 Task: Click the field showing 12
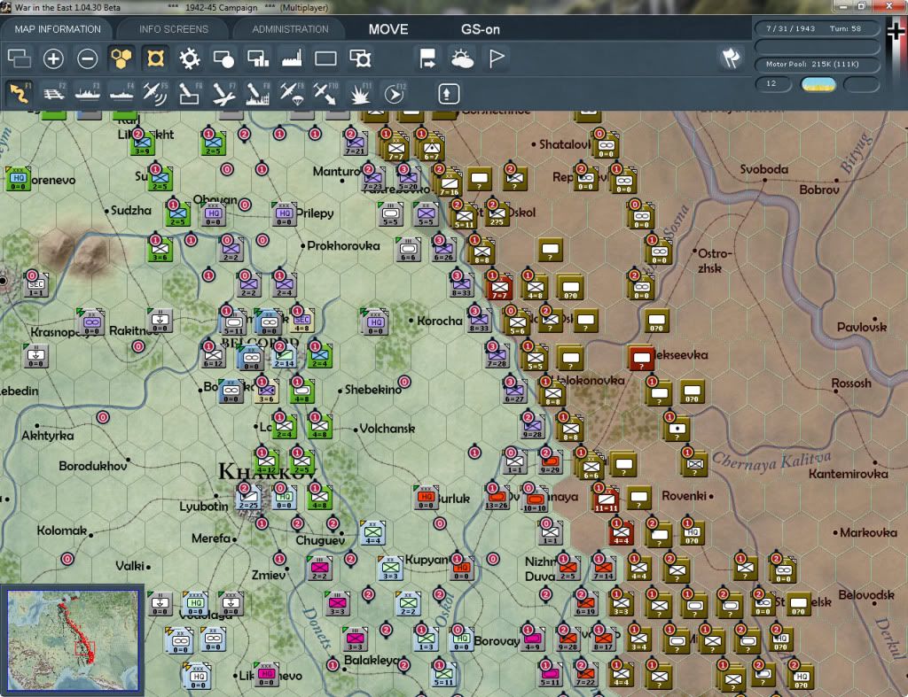[773, 84]
